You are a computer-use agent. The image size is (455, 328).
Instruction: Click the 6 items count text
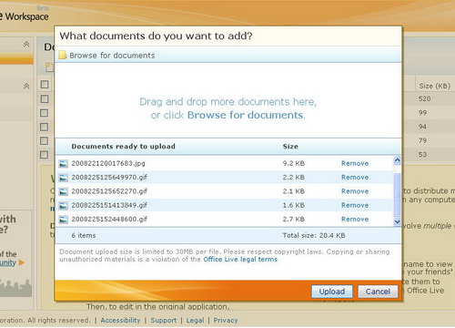click(x=84, y=235)
